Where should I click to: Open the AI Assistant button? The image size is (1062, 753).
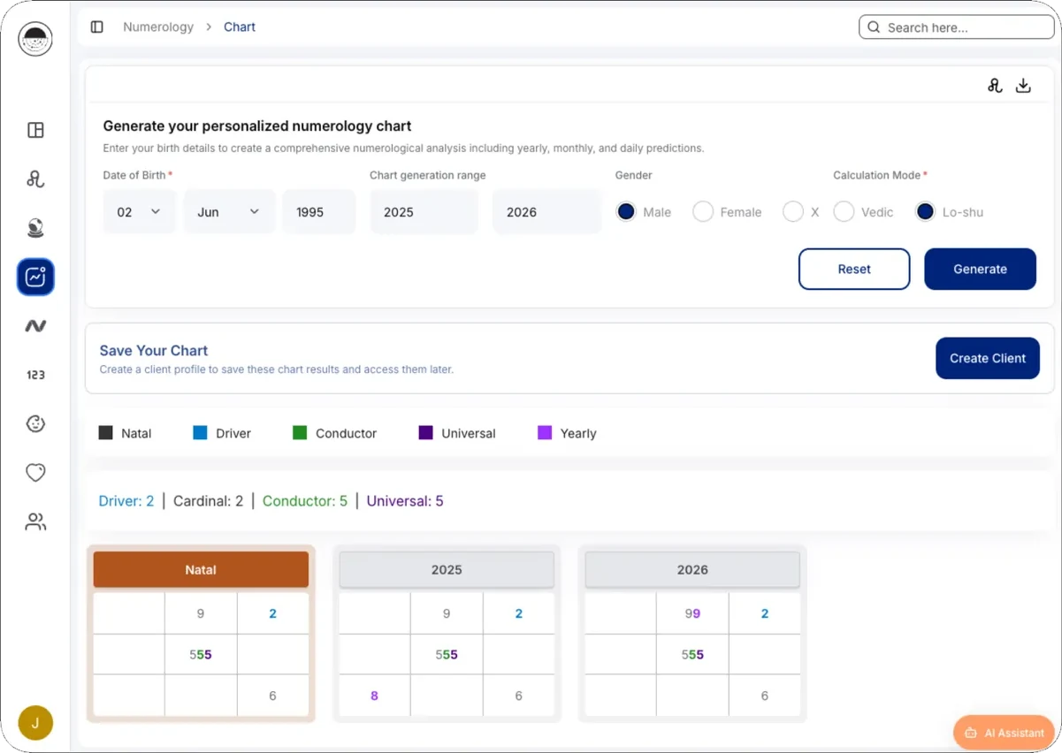click(1005, 733)
